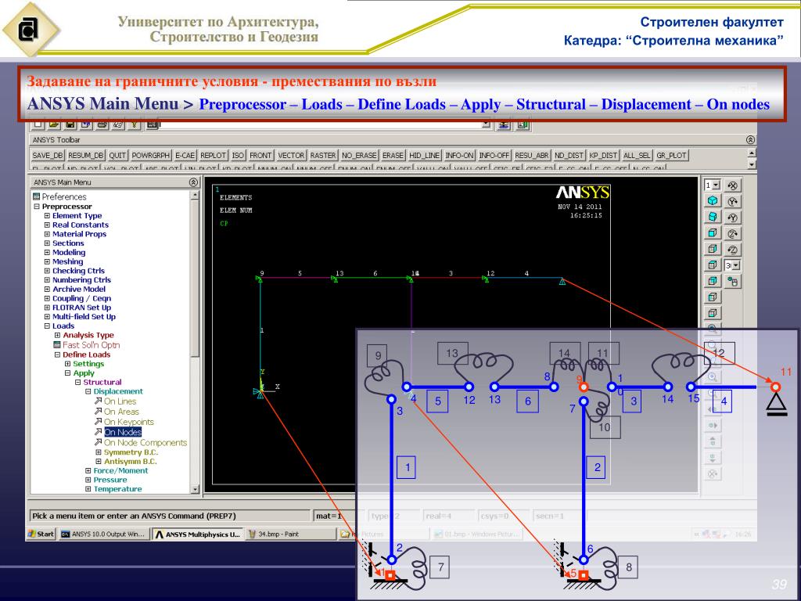801x601 pixels.
Task: Expand the Force/Moment node
Action: point(88,470)
